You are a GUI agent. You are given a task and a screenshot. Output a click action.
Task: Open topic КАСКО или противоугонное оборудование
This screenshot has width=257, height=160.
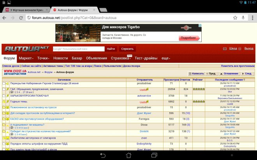[37, 119]
